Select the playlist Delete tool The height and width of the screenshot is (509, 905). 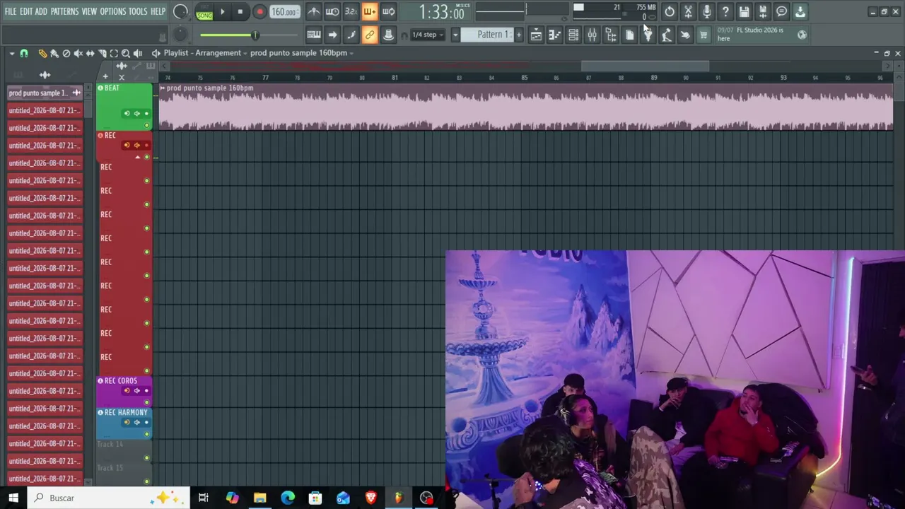(66, 53)
